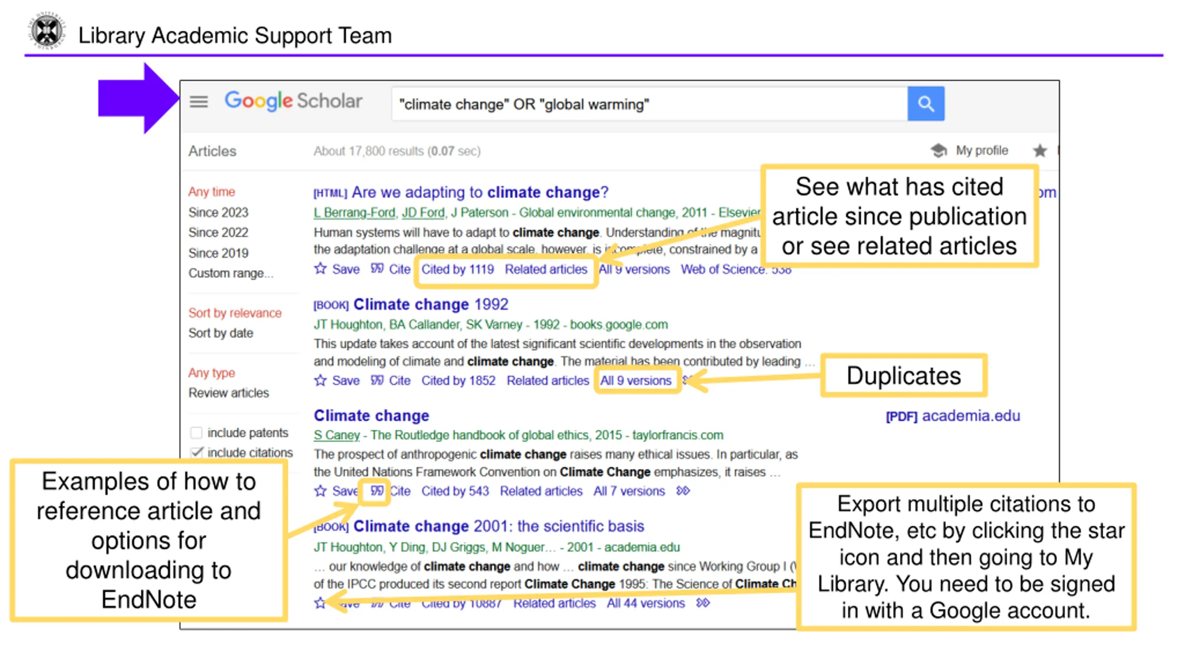Choose Sort by date option
Screen dimensions: 1185x666
point(220,333)
